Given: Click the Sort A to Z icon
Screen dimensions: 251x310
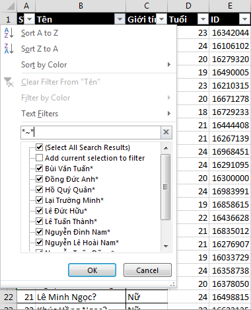Looking at the screenshot, I should click(x=9, y=33).
